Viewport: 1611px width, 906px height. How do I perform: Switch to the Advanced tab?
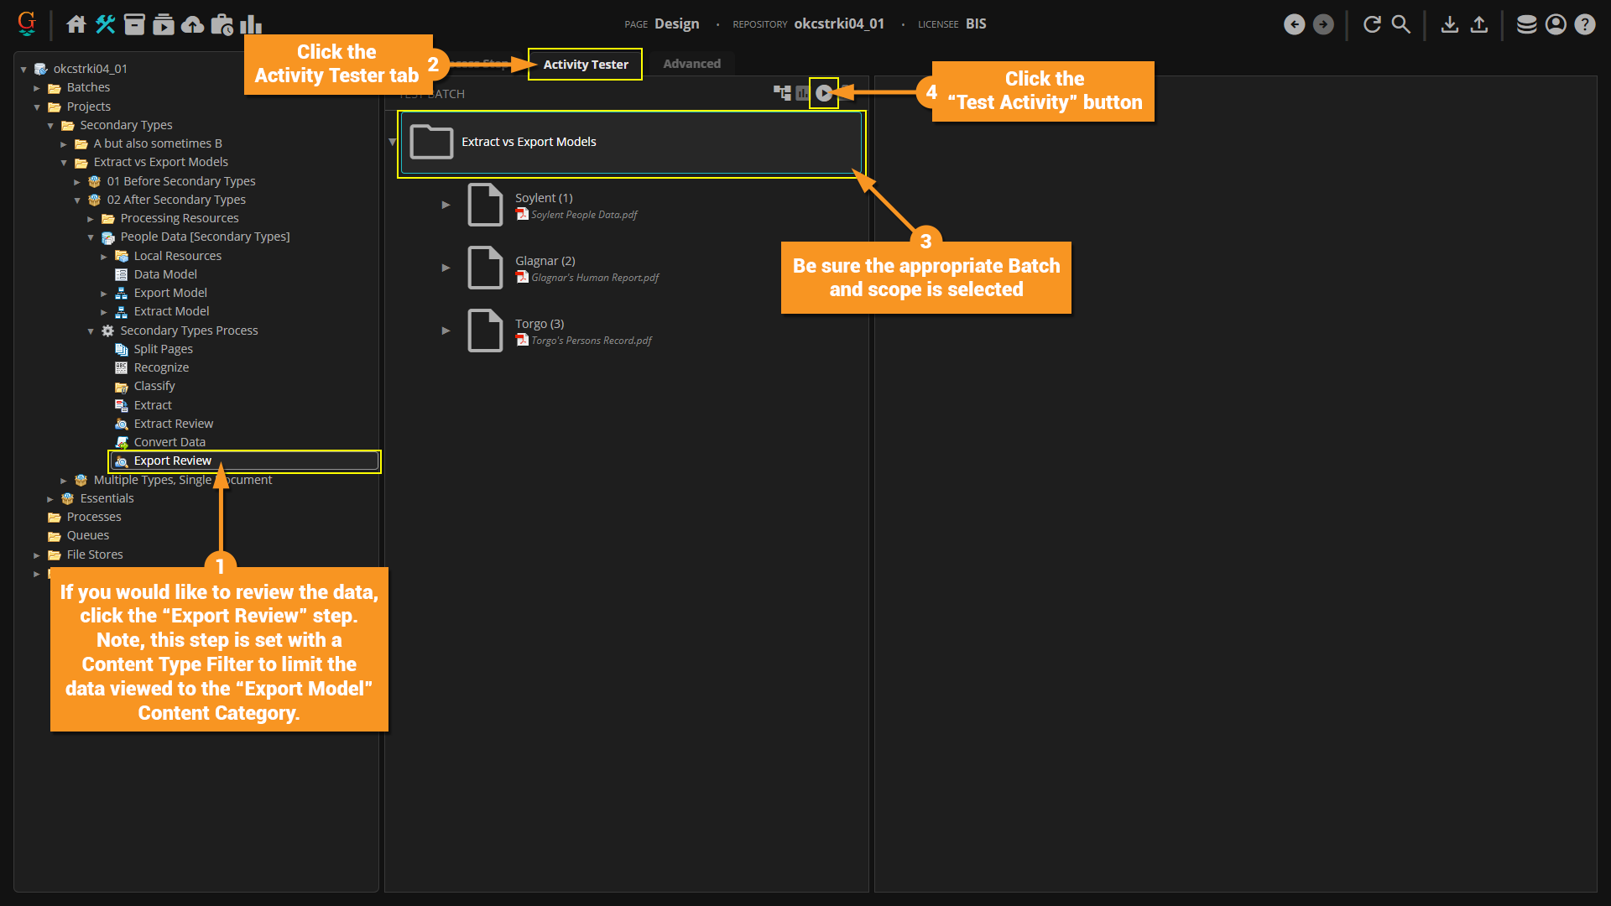click(691, 64)
